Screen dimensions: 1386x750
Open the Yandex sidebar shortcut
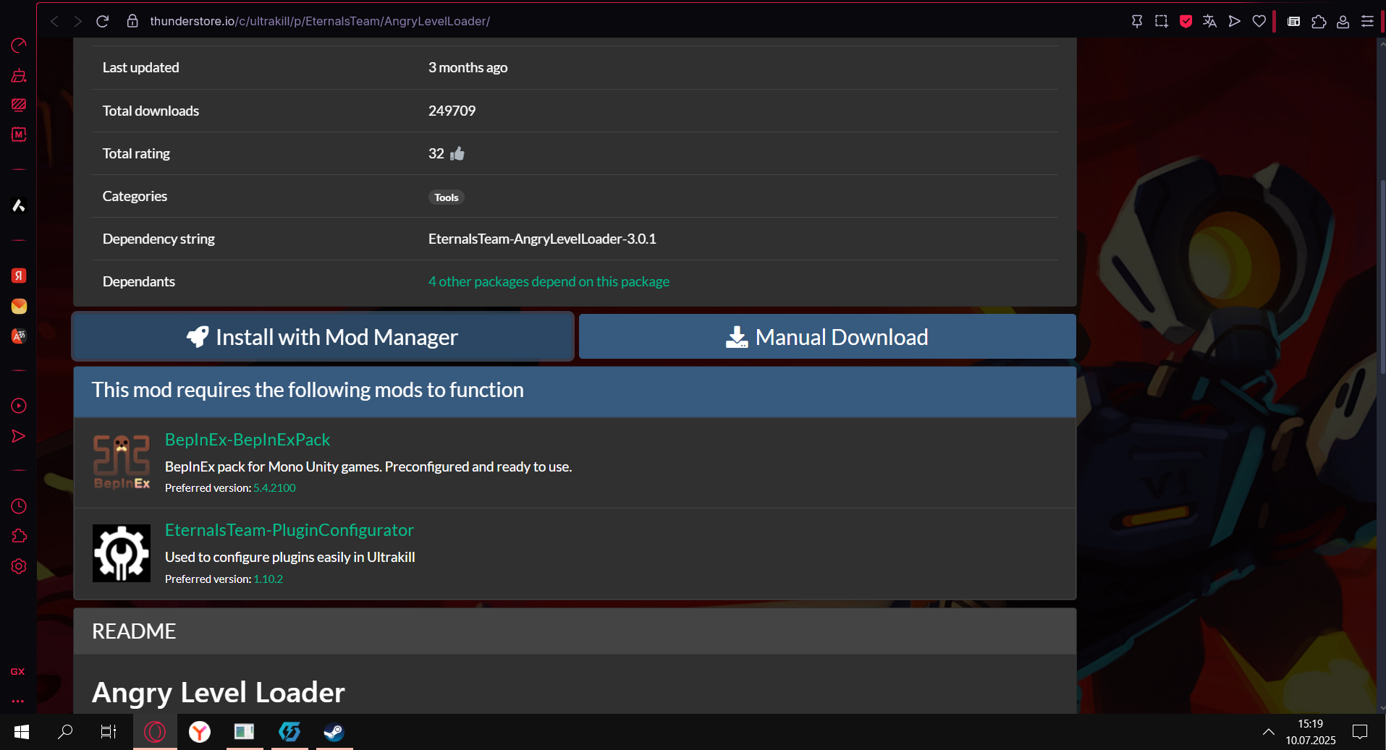tap(19, 276)
